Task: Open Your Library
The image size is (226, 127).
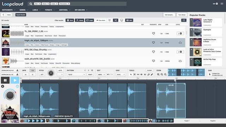Action: (182, 15)
